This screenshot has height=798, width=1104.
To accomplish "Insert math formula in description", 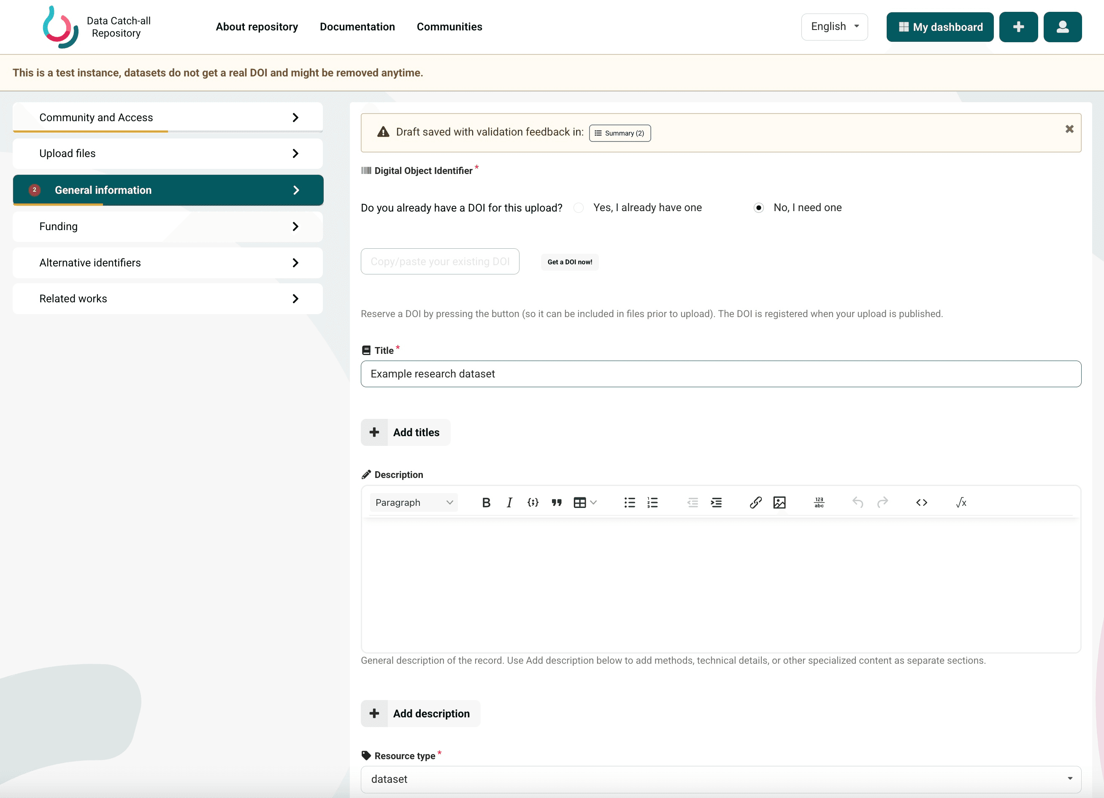I will click(961, 502).
